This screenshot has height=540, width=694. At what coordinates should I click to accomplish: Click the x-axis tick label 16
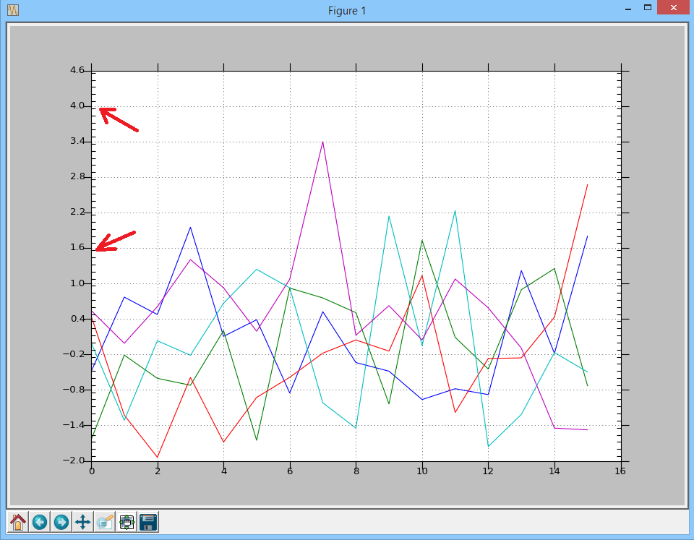pyautogui.click(x=620, y=471)
